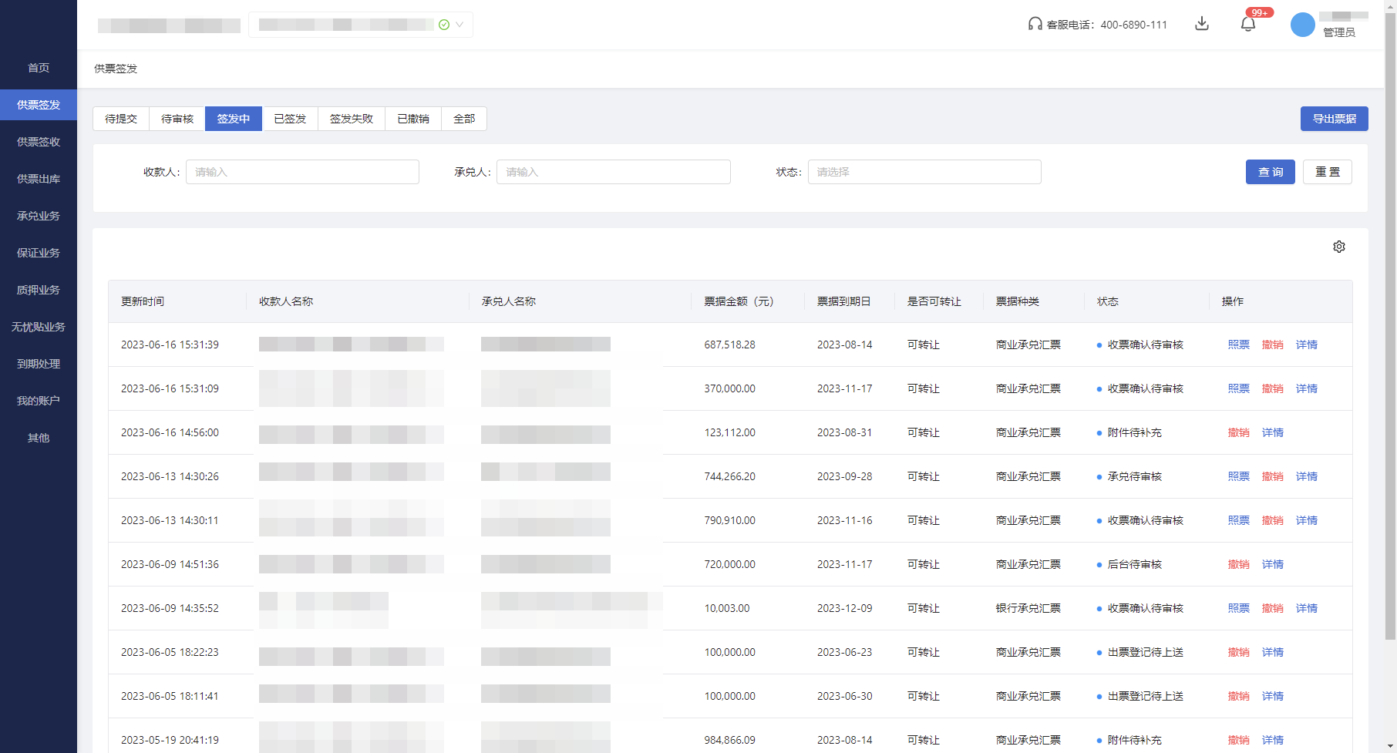This screenshot has width=1397, height=753.
Task: Open 到期处理 sidebar menu
Action: [39, 364]
